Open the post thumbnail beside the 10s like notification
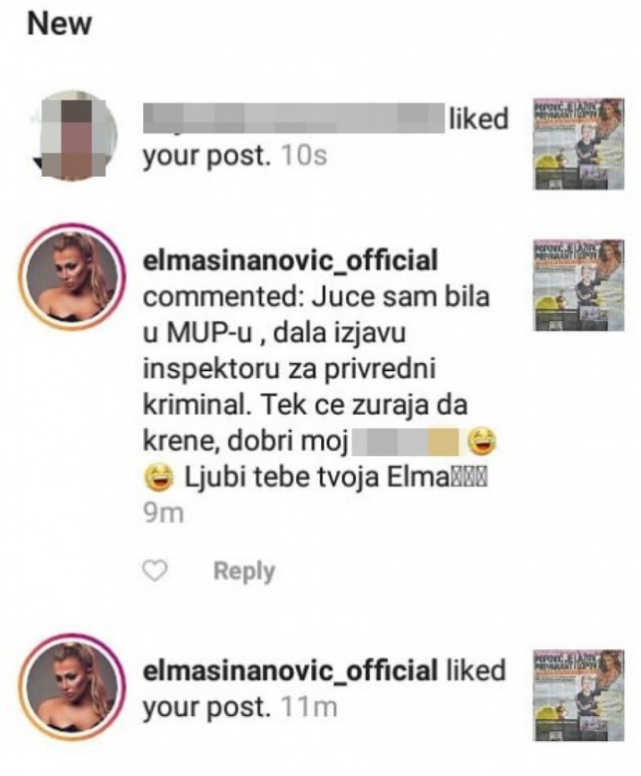Image resolution: width=641 pixels, height=776 pixels. (579, 143)
